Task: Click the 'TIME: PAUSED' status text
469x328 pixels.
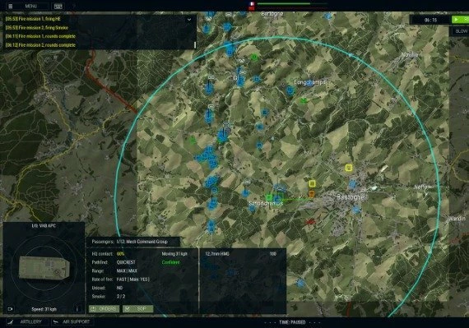Action: click(x=292, y=322)
